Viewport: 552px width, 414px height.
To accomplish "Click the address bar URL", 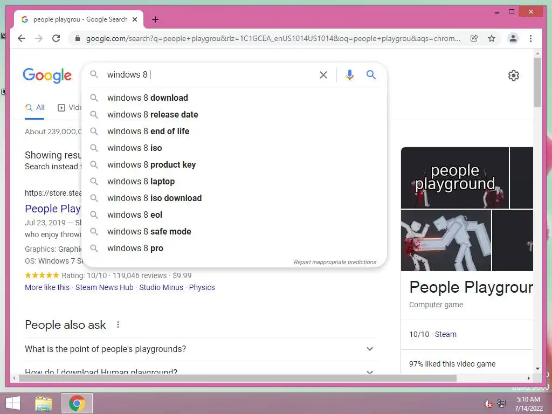I will pos(273,38).
